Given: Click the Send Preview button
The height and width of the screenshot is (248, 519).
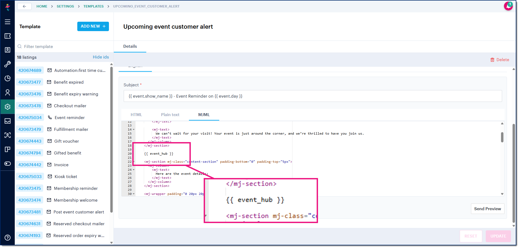Looking at the screenshot, I should pyautogui.click(x=488, y=209).
